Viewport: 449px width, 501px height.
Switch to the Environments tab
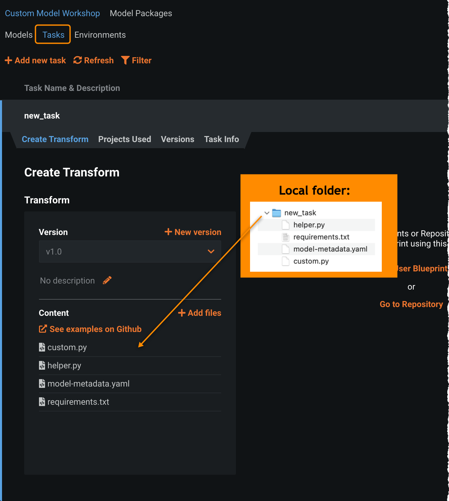100,35
